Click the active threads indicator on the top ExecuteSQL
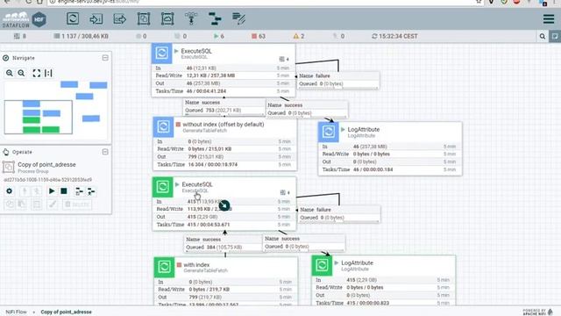561x316 pixels. [x=284, y=59]
